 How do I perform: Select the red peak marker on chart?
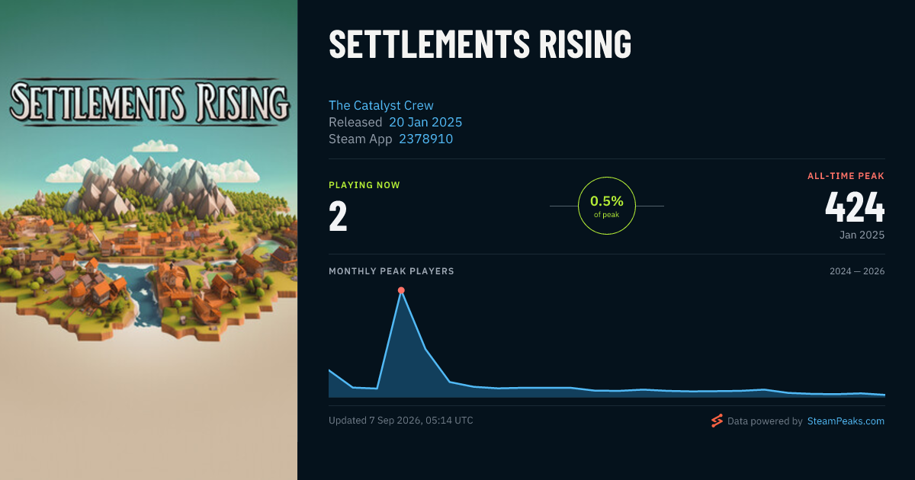tap(401, 290)
